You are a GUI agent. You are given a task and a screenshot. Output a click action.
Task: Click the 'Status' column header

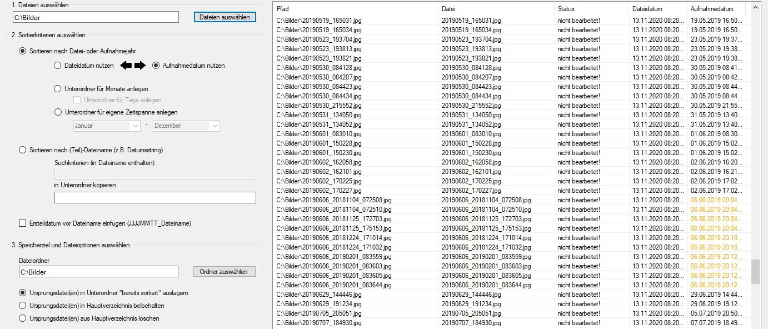[x=591, y=9]
